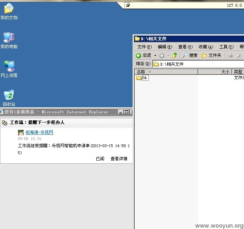Open the 收藏(A) menu

pyautogui.click(x=206, y=47)
